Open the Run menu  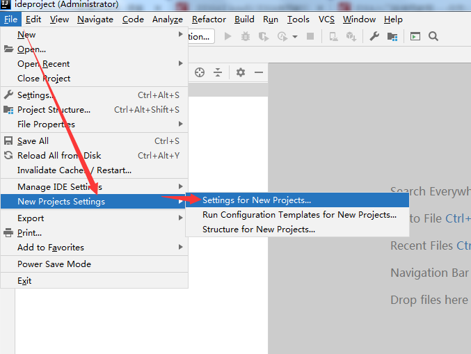pos(271,19)
